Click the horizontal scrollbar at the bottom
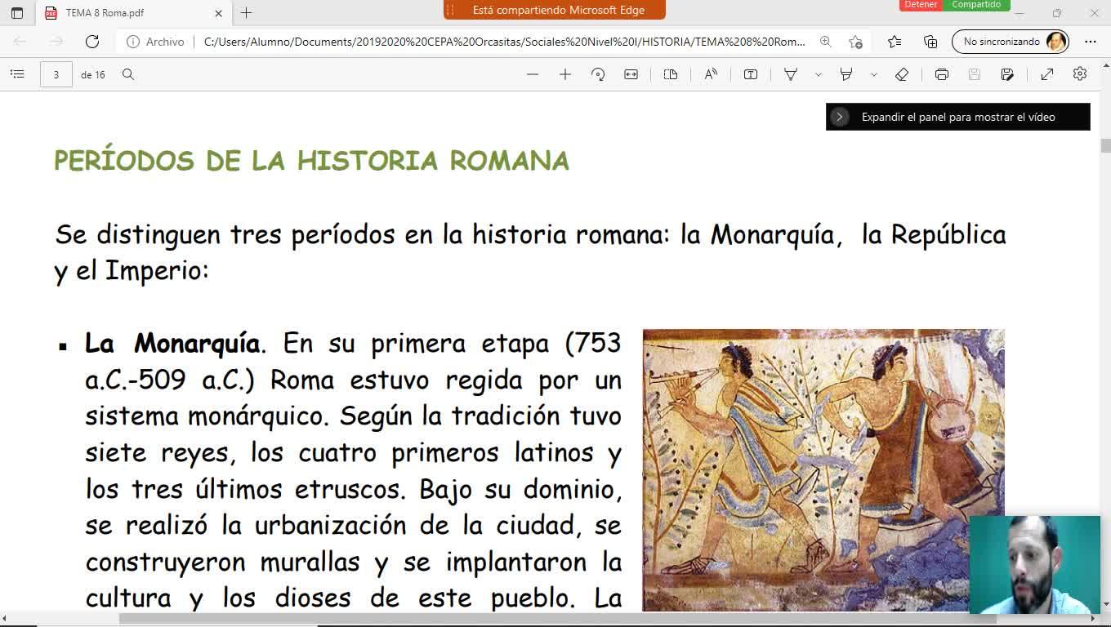 click(555, 619)
